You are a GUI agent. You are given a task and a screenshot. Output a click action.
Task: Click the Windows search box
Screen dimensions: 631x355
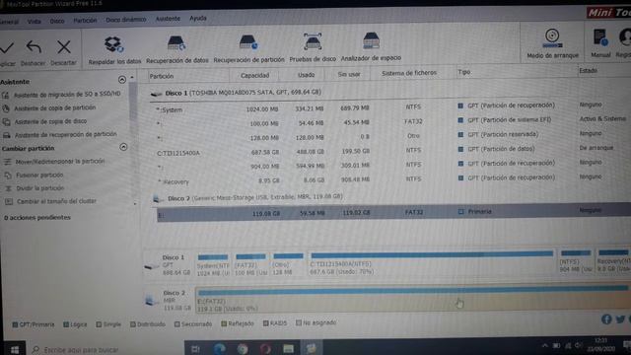click(x=106, y=350)
